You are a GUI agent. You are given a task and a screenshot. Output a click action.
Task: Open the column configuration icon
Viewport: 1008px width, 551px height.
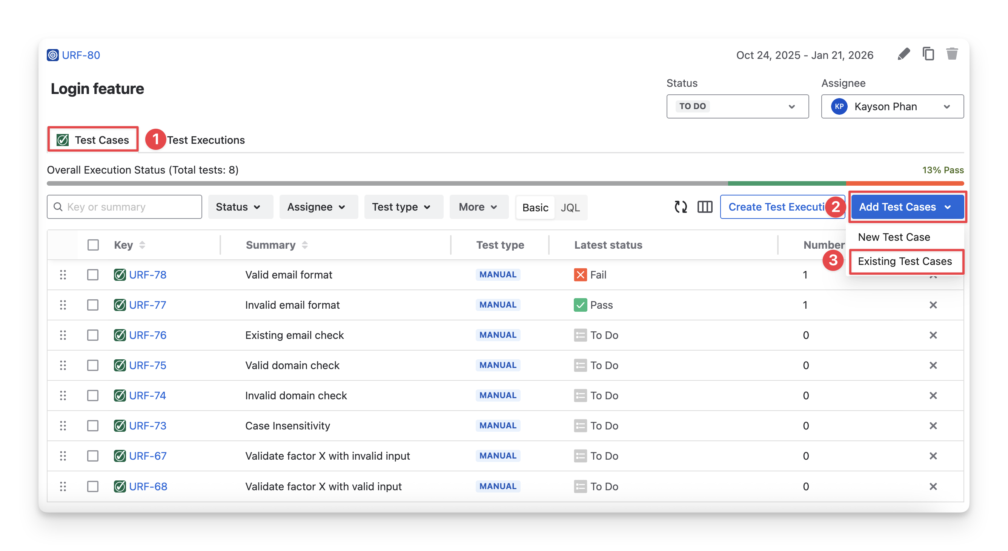[x=705, y=207]
